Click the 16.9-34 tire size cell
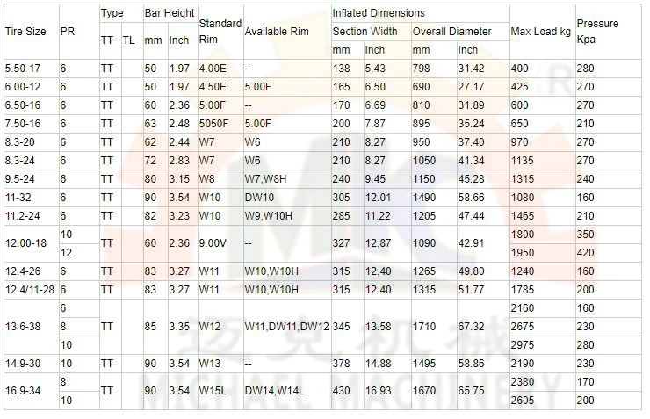The height and width of the screenshot is (419, 650). (x=25, y=390)
